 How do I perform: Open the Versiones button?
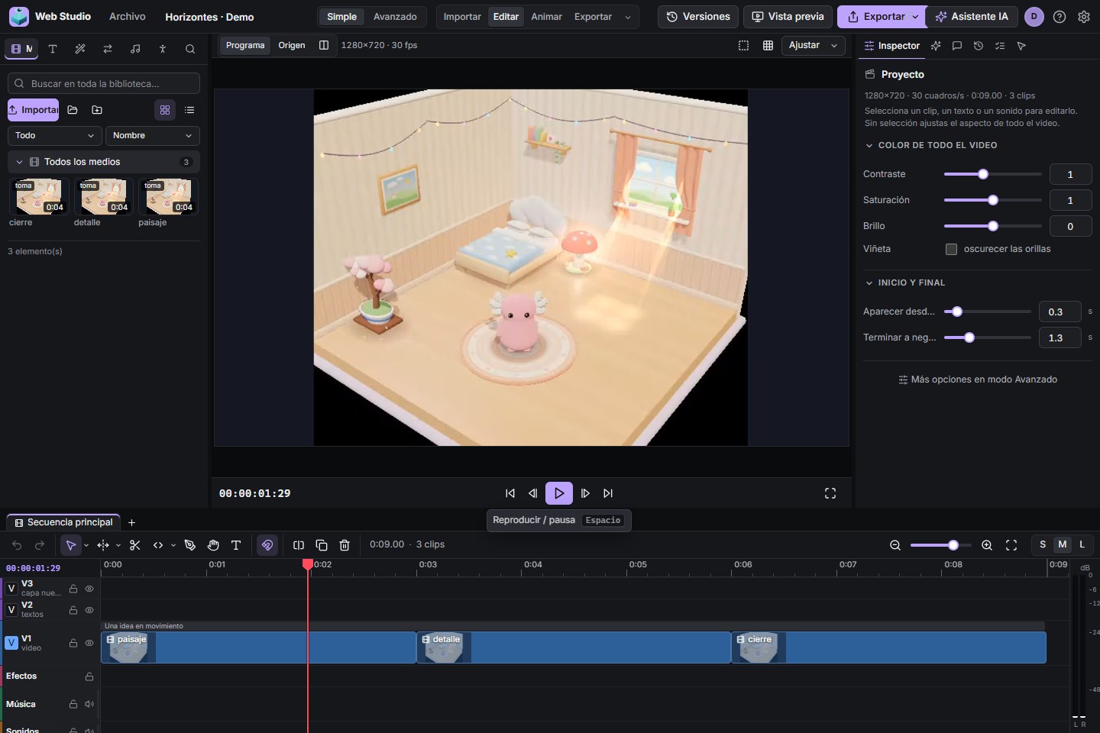pos(698,17)
